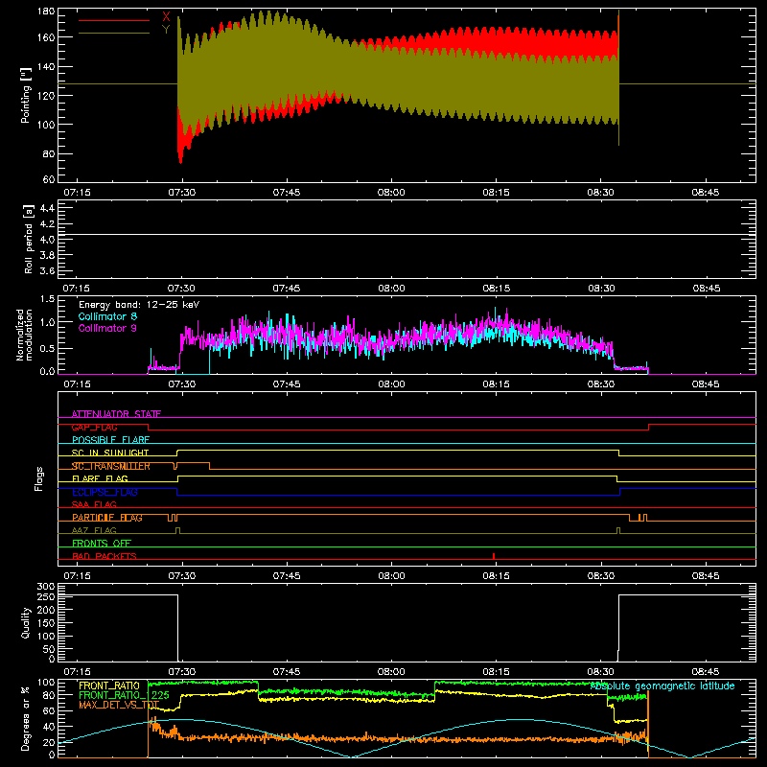Click the '08:00' tick under the Flags plot
767x767 pixels.
[391, 576]
